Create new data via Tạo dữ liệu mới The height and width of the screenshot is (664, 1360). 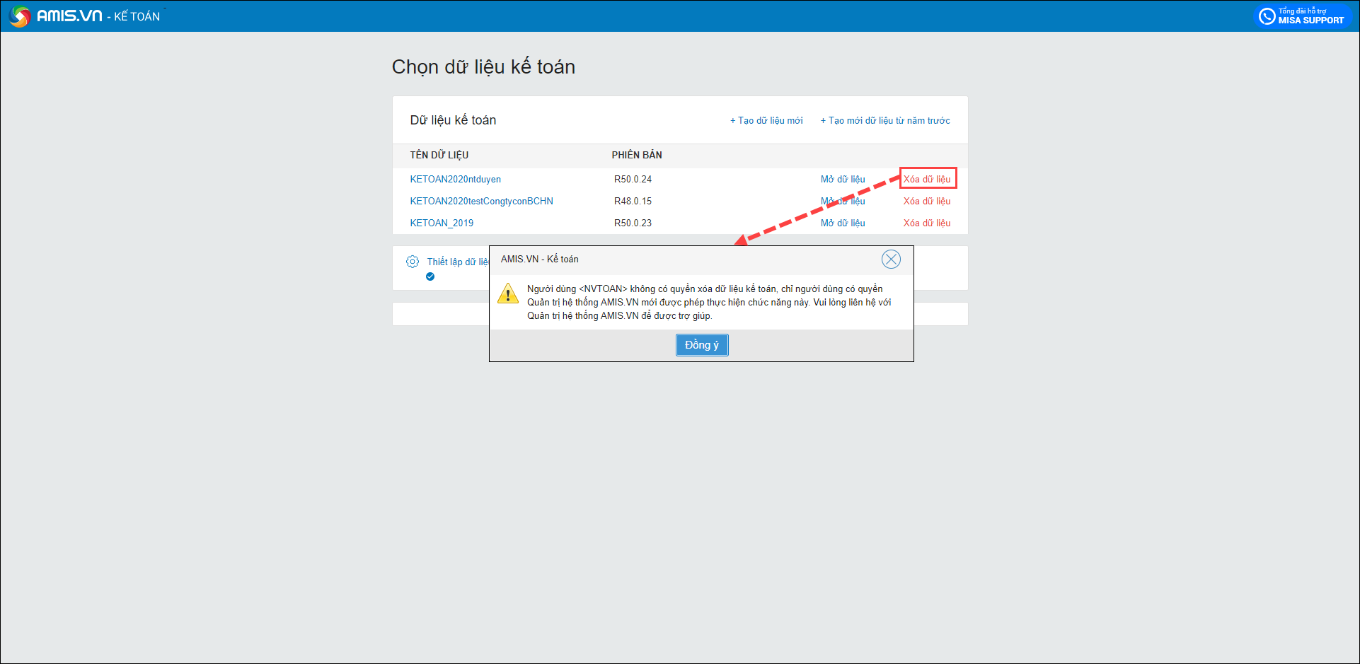pyautogui.click(x=766, y=121)
